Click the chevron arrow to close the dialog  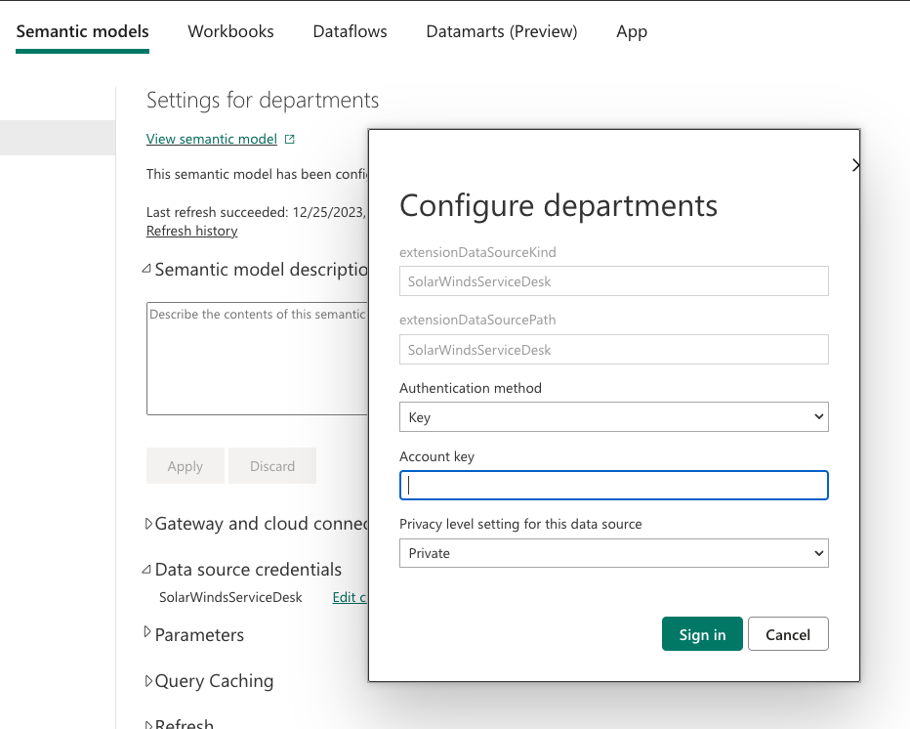click(x=855, y=165)
